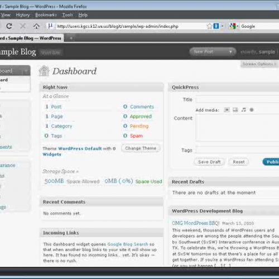Click the Recent Comments widget header
The image size is (279, 279).
102,202
